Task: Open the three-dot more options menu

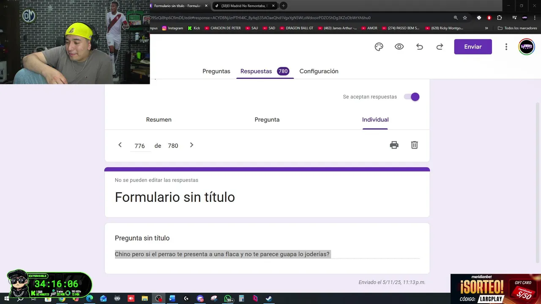Action: (x=506, y=47)
